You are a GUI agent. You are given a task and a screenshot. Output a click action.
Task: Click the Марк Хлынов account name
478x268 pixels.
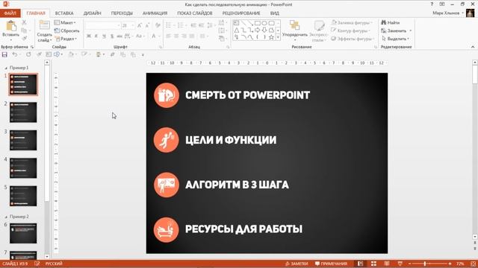[x=446, y=13]
